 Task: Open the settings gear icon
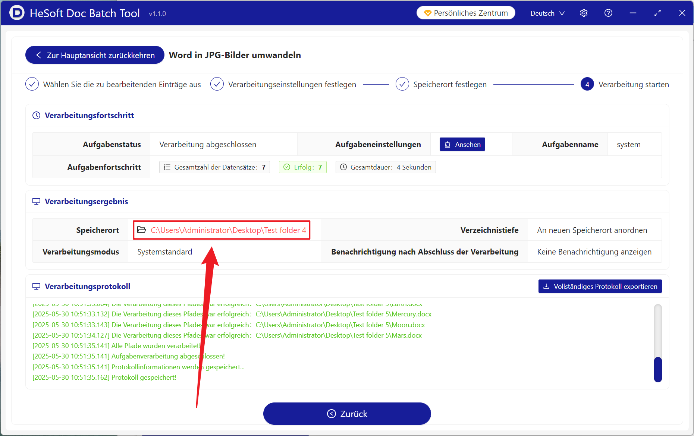click(584, 13)
